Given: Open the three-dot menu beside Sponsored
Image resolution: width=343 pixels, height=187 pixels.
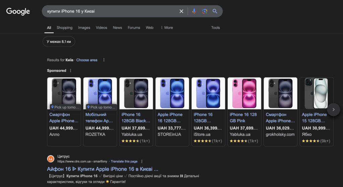Looking at the screenshot, I should (x=70, y=71).
